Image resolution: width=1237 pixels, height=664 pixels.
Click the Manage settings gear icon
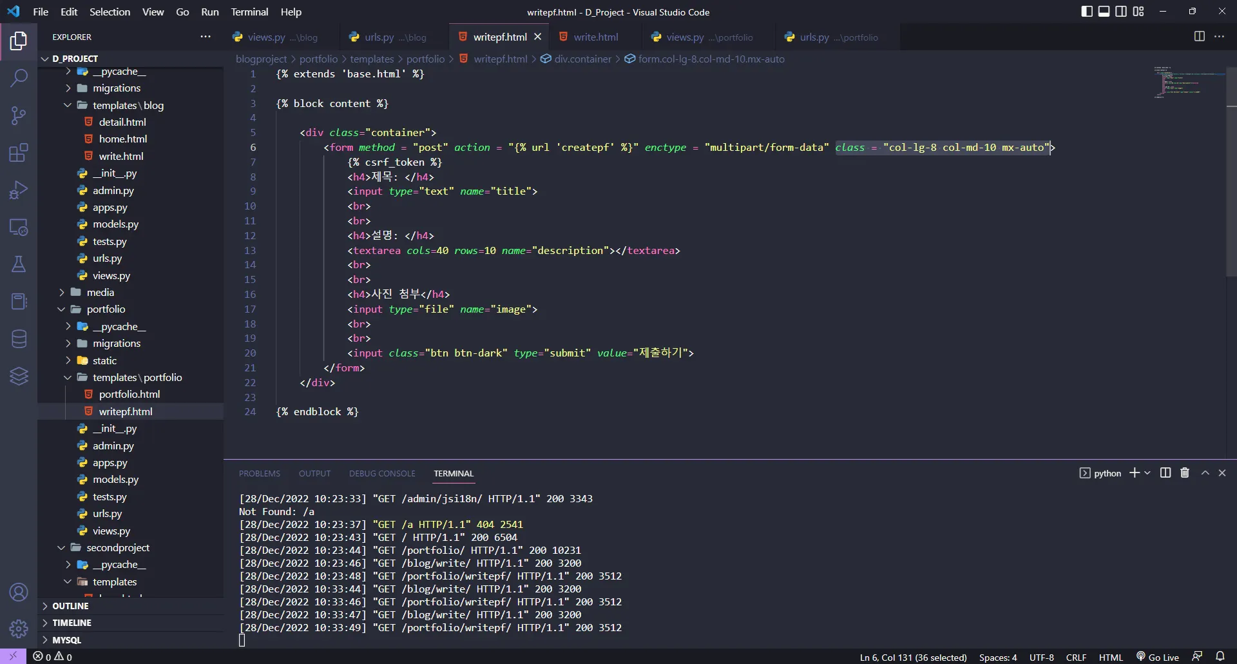[x=19, y=628]
